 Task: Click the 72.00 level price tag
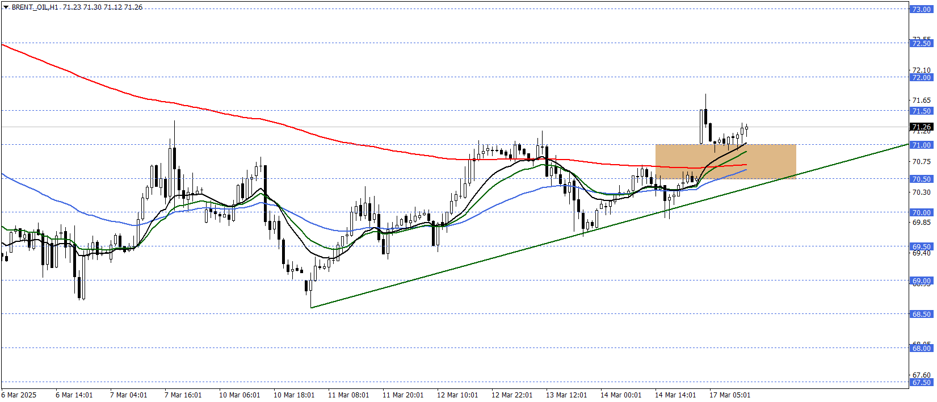click(x=921, y=77)
